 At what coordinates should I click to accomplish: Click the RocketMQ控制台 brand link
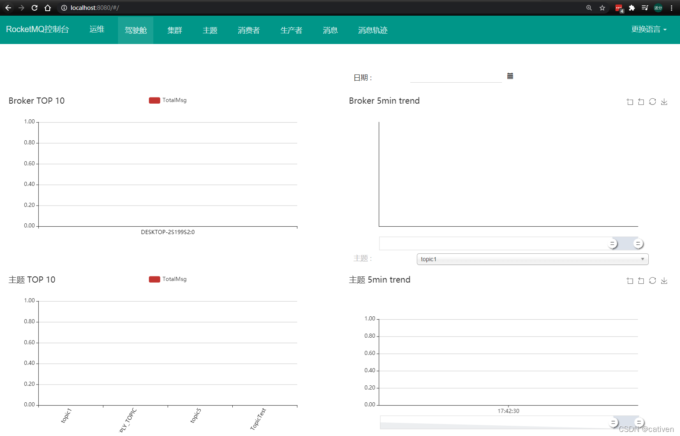point(37,29)
